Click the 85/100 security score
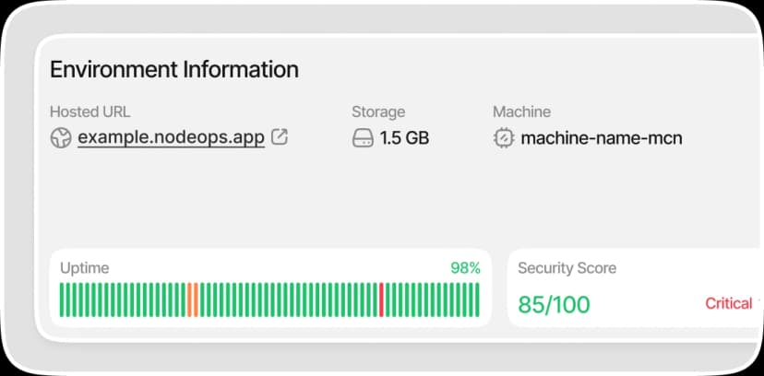The image size is (764, 376). [554, 304]
